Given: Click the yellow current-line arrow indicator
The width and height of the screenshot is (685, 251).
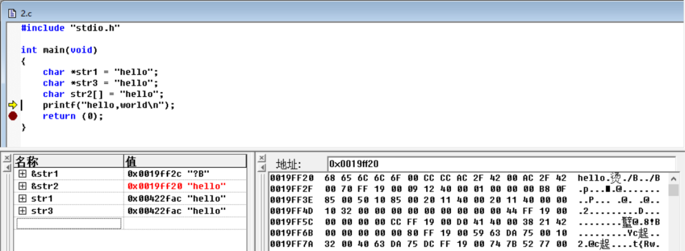Looking at the screenshot, I should 13,105.
